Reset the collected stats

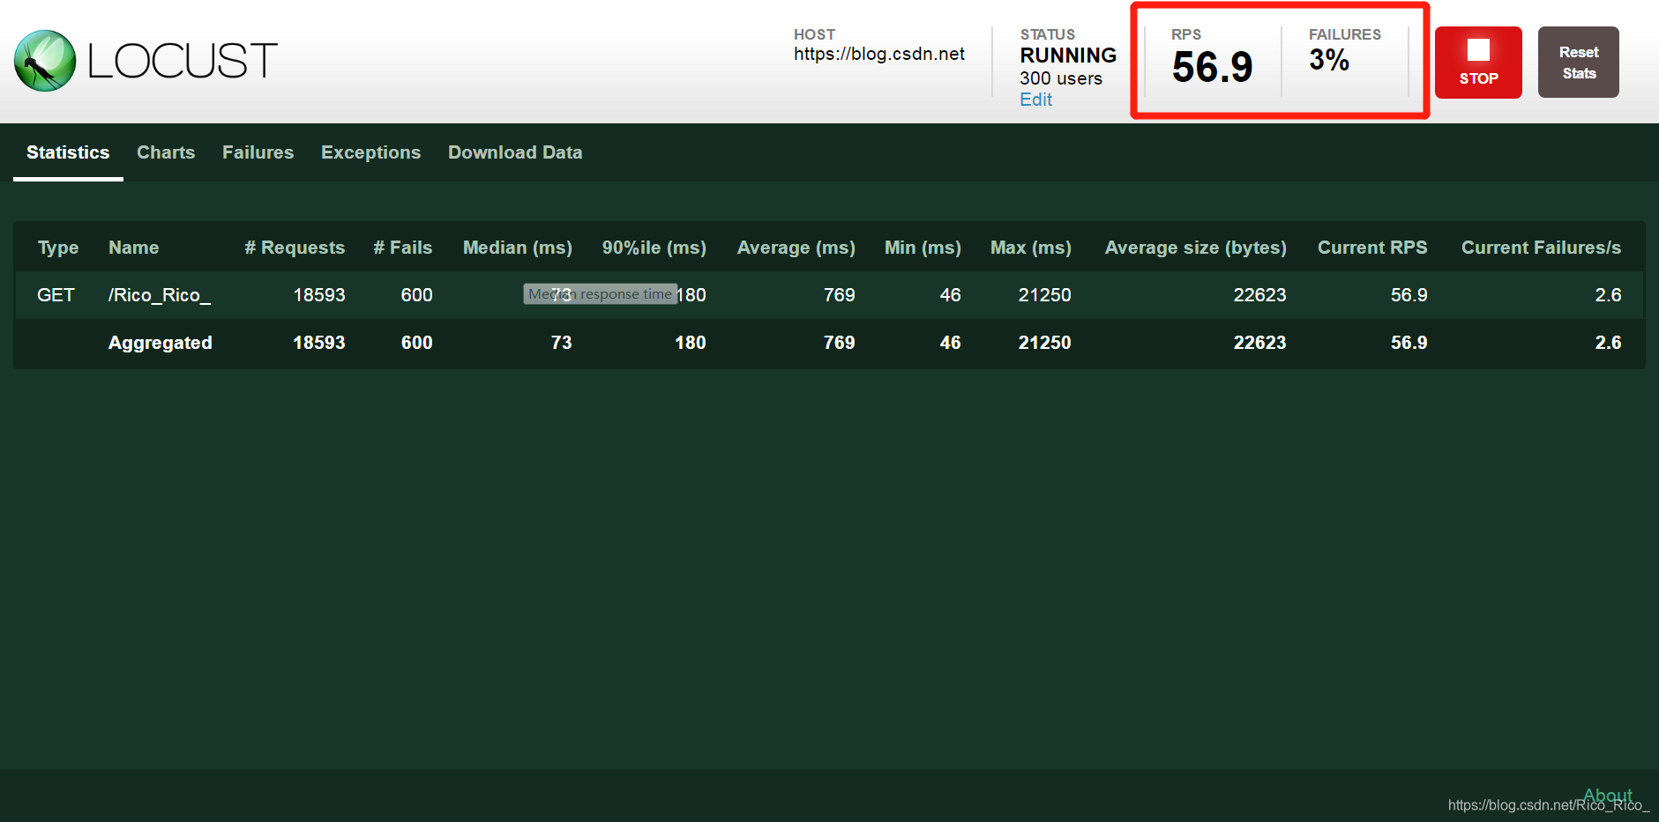point(1578,62)
